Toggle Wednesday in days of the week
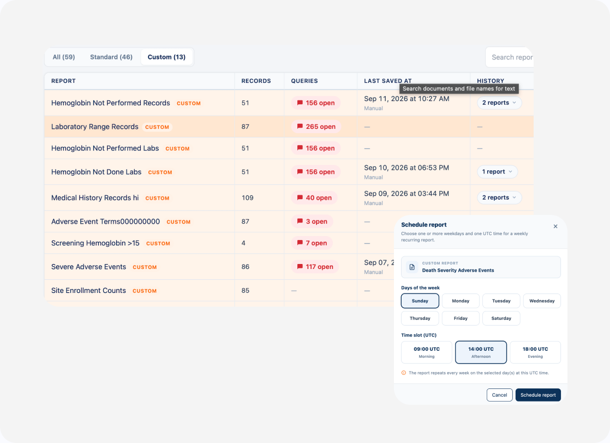 (x=542, y=301)
